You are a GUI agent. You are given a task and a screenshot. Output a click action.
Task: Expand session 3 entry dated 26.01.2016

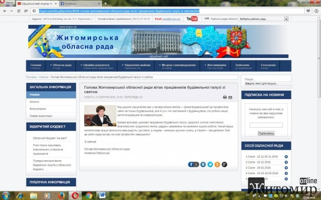click(x=286, y=168)
